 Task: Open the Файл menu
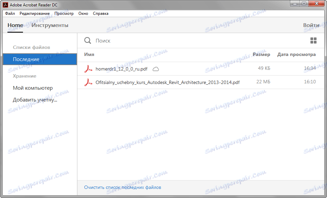coord(10,13)
